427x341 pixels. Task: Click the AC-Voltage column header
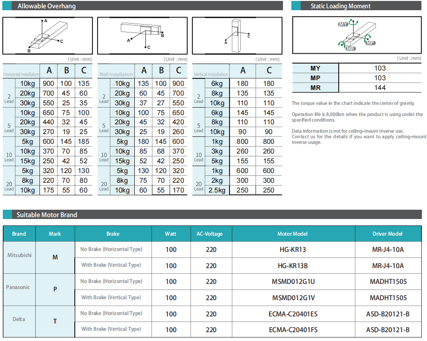pos(211,234)
